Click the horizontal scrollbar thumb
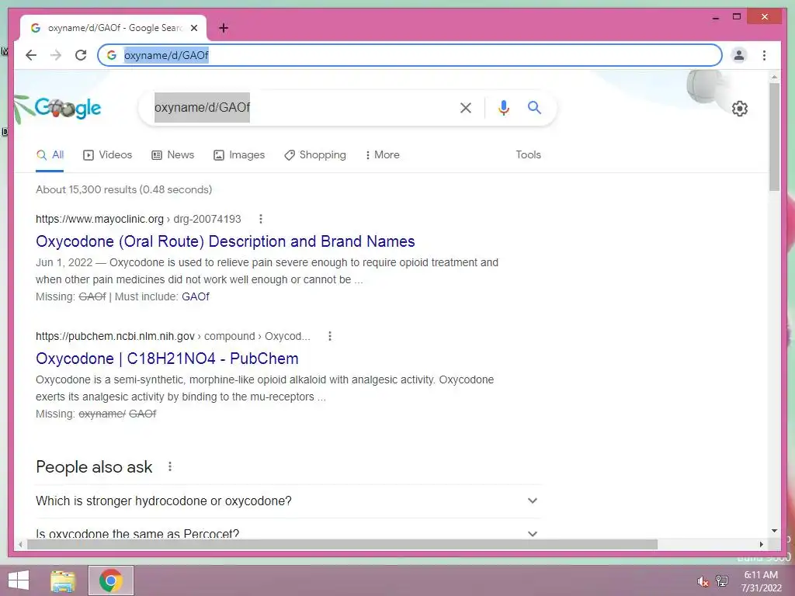Image resolution: width=795 pixels, height=596 pixels. [342, 544]
